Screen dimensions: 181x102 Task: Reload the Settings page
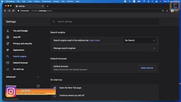13,11
